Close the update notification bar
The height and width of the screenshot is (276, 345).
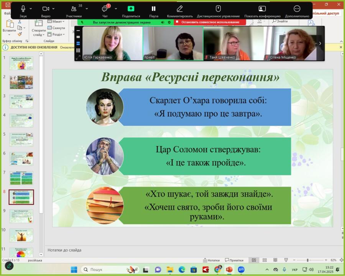(341, 47)
